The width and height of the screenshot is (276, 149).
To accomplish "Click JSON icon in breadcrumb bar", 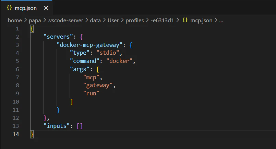I will (x=185, y=20).
